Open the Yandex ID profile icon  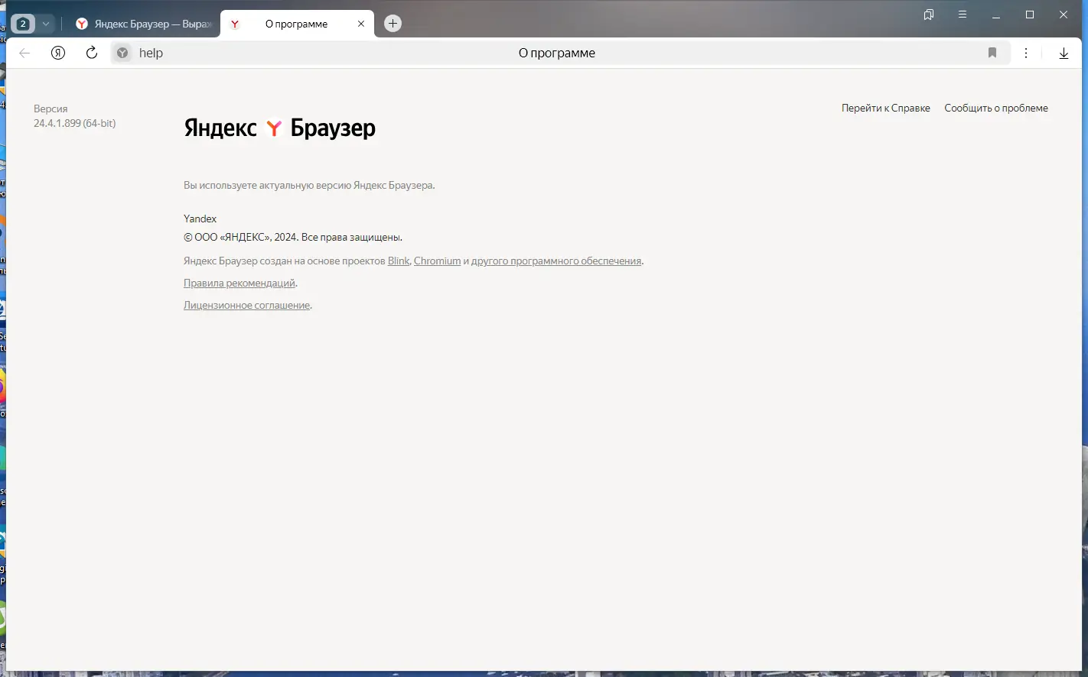(57, 53)
